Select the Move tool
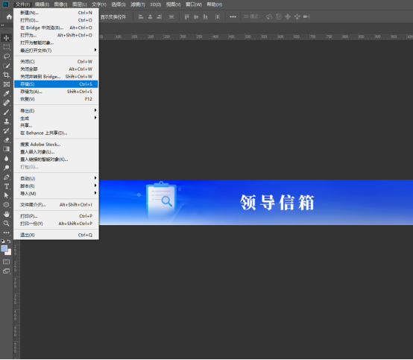Viewport: 413px width, 360px height. pyautogui.click(x=6, y=38)
